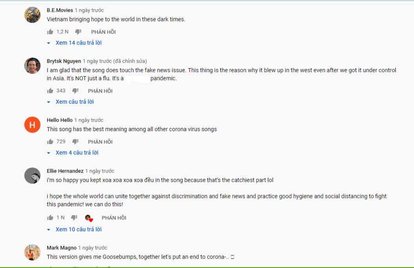Expand 4 replies under Hello Hello comment
Image resolution: width=414 pixels, height=268 pixels.
73,153
